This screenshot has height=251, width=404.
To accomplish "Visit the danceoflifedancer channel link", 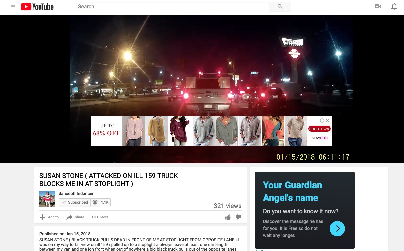I will pos(76,194).
